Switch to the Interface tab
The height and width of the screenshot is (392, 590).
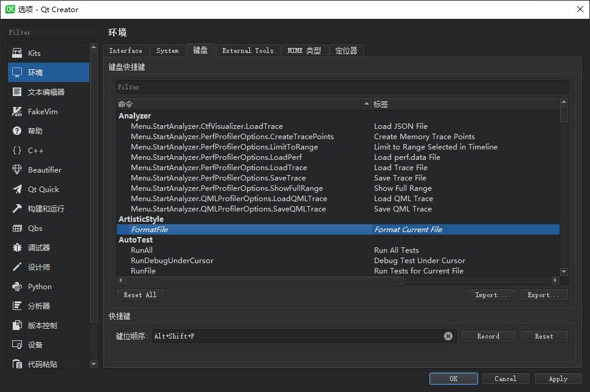pos(126,50)
